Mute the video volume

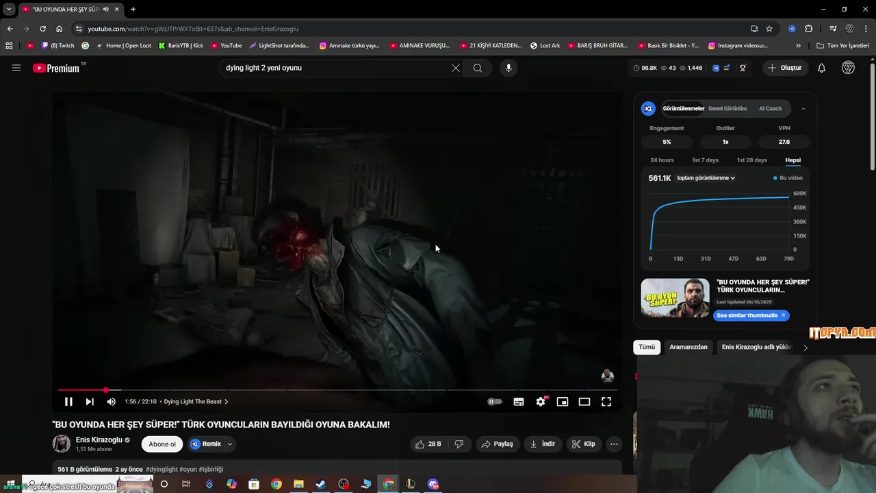click(111, 402)
